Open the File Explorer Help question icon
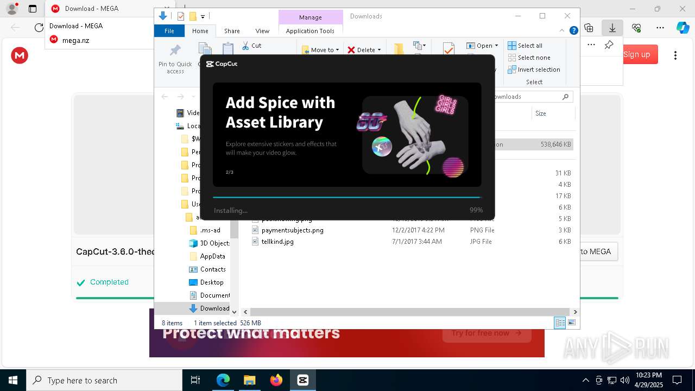Image resolution: width=695 pixels, height=391 pixels. pyautogui.click(x=573, y=30)
